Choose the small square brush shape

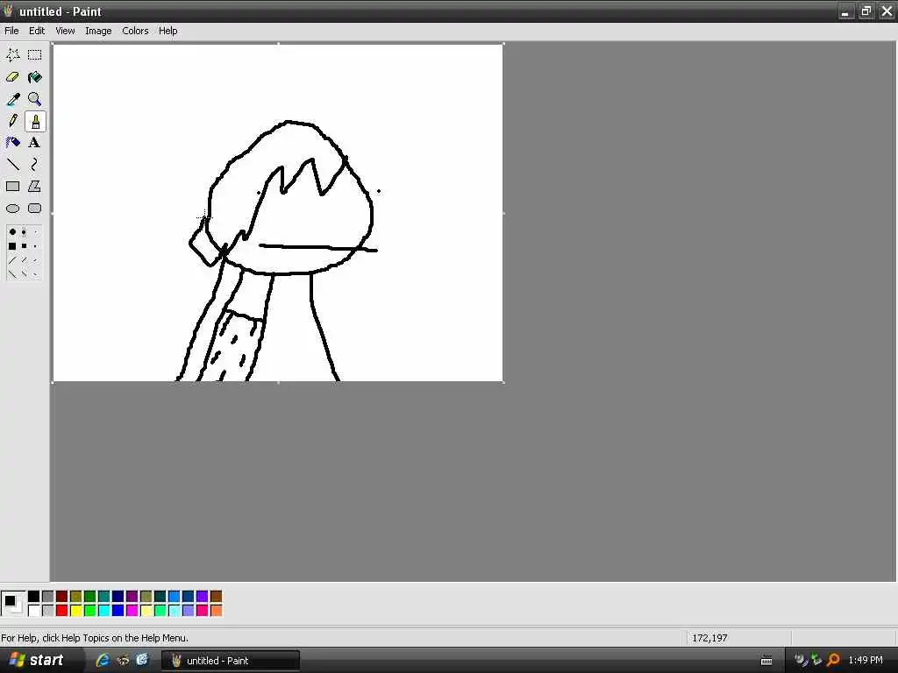[x=35, y=246]
